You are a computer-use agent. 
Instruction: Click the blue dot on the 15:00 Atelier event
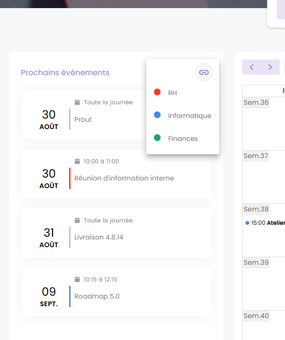tap(247, 223)
